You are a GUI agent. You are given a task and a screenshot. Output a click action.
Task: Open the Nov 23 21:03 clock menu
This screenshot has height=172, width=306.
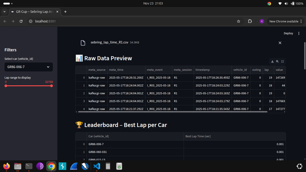[x=153, y=3]
